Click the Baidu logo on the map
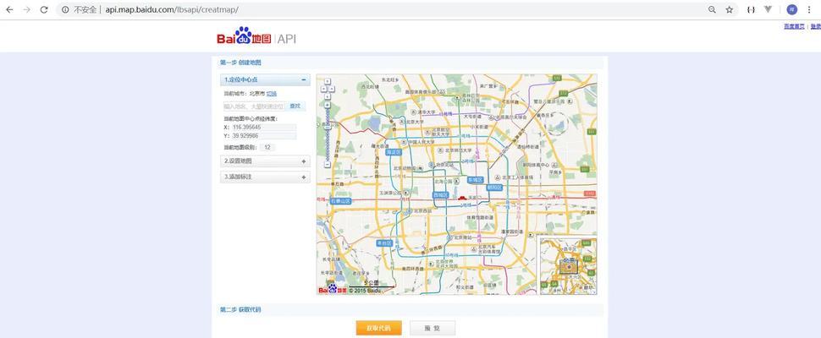 click(333, 289)
